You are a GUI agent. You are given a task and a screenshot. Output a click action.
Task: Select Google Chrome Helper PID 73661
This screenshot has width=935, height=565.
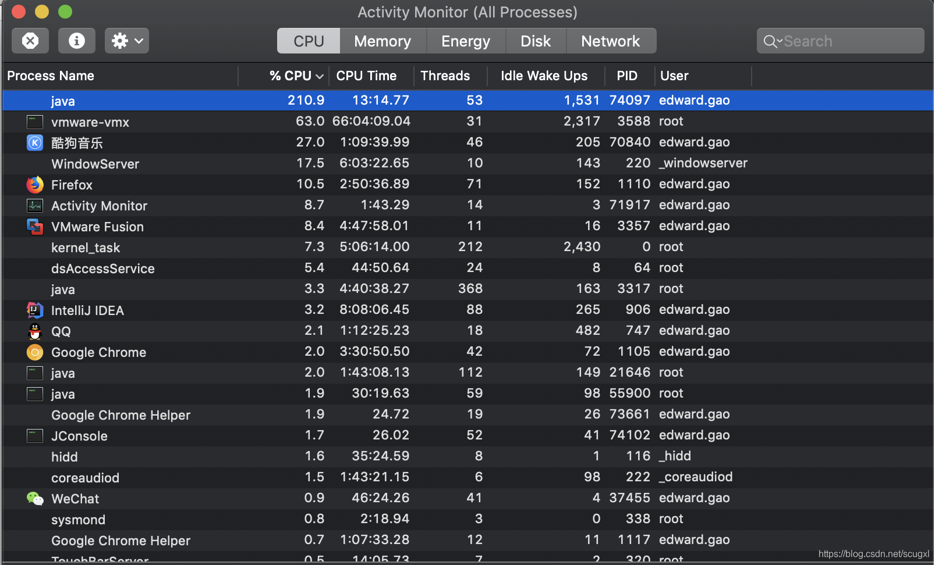tap(467, 414)
